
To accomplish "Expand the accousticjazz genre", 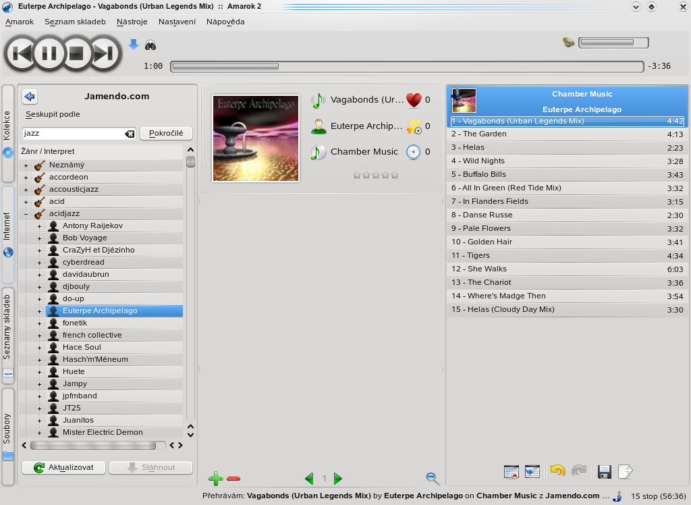I will coord(26,190).
